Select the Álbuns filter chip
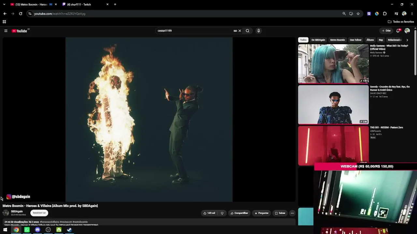 point(370,40)
